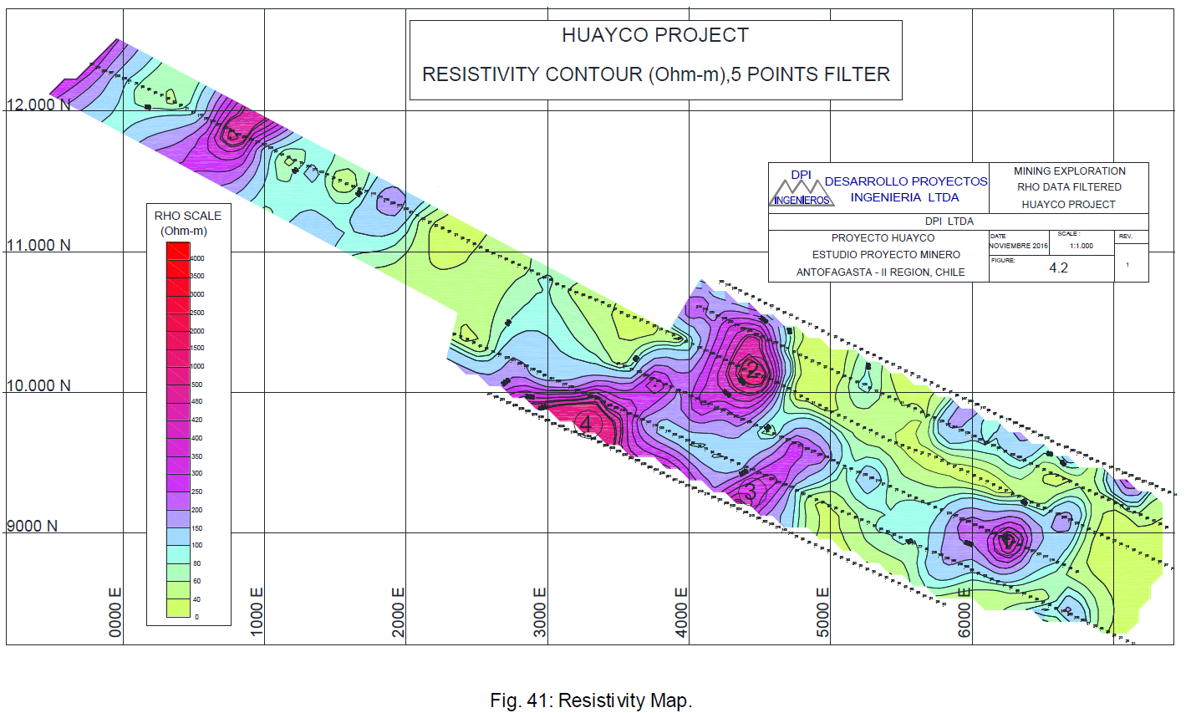Click the '1000' legend value
This screenshot has width=1186, height=713.
point(197,367)
